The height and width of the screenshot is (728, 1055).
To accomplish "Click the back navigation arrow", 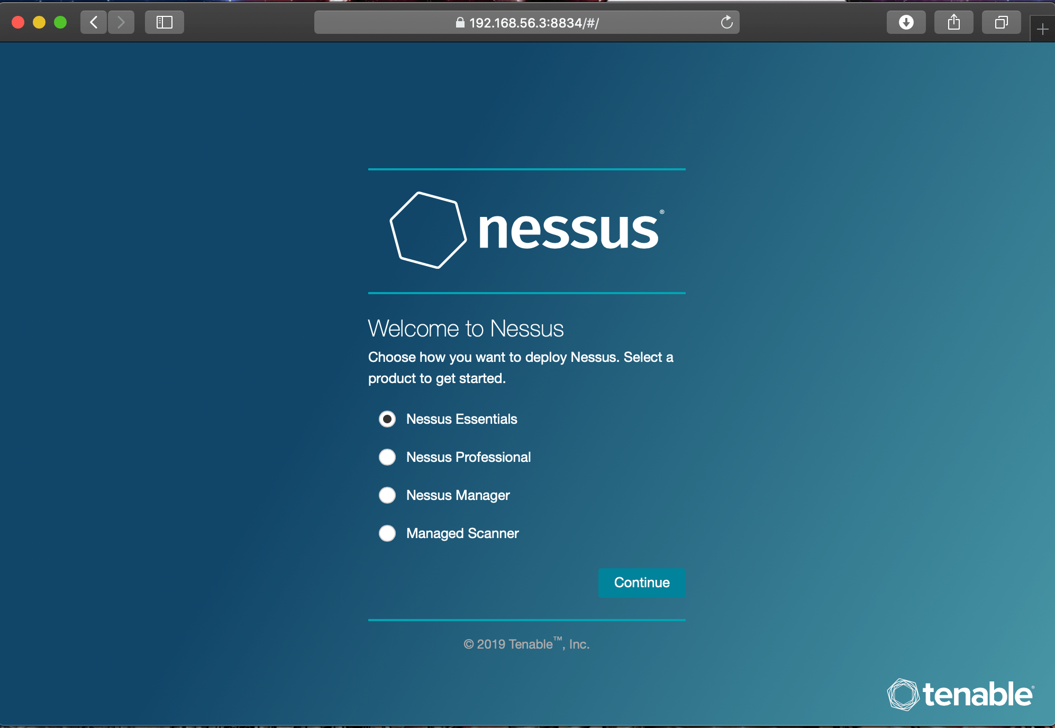I will click(x=94, y=22).
